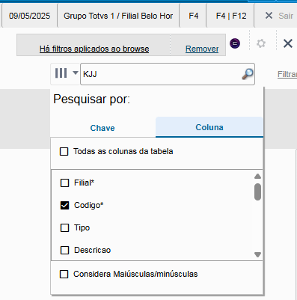This screenshot has width=297, height=300.
Task: Click the Filtrar link
Action: click(287, 74)
